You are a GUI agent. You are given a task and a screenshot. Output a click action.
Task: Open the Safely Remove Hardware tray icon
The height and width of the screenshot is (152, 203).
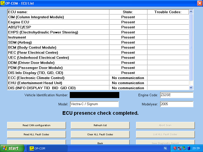click(184, 148)
